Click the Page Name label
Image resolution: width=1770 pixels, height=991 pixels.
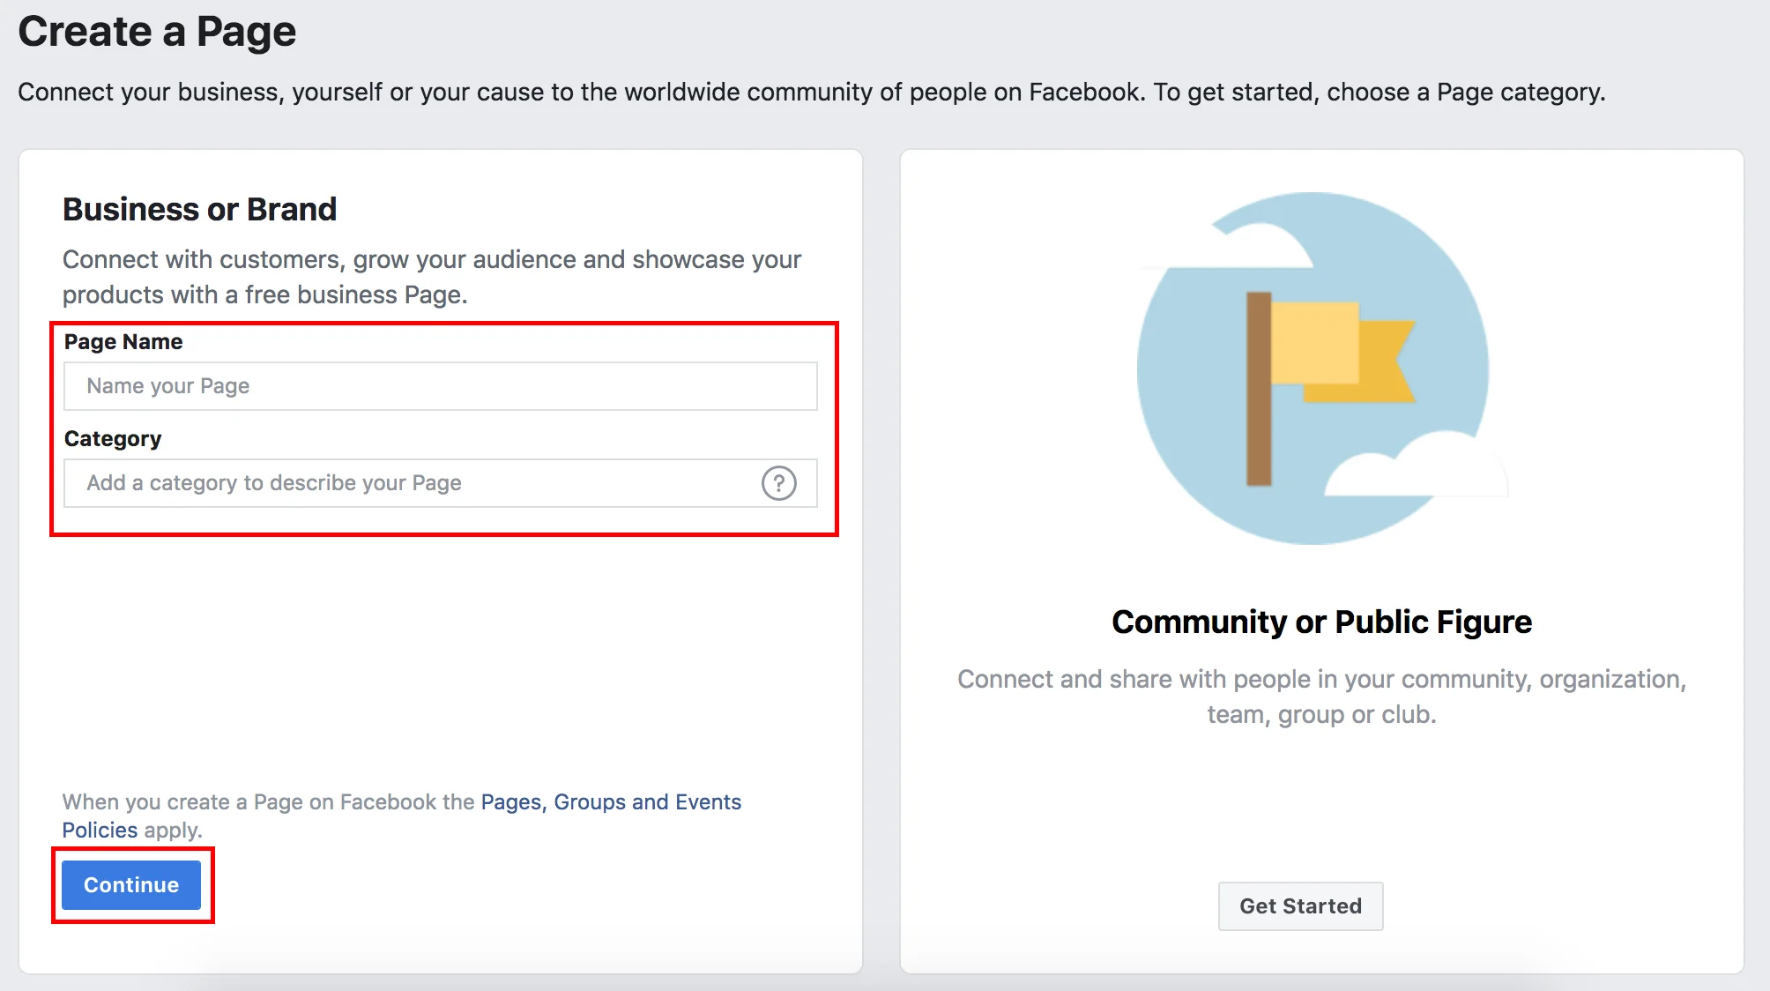123,341
